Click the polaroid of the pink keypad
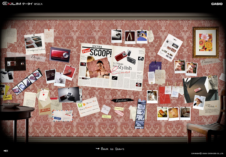226x157 pixels. [174, 114]
